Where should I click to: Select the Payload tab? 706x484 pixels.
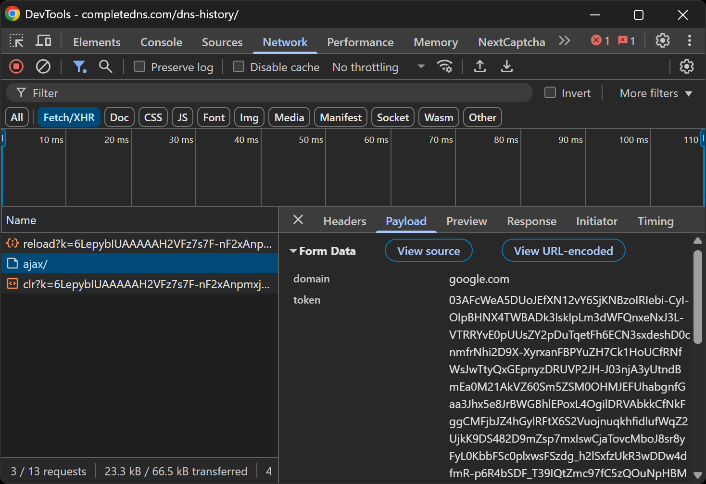click(x=406, y=221)
